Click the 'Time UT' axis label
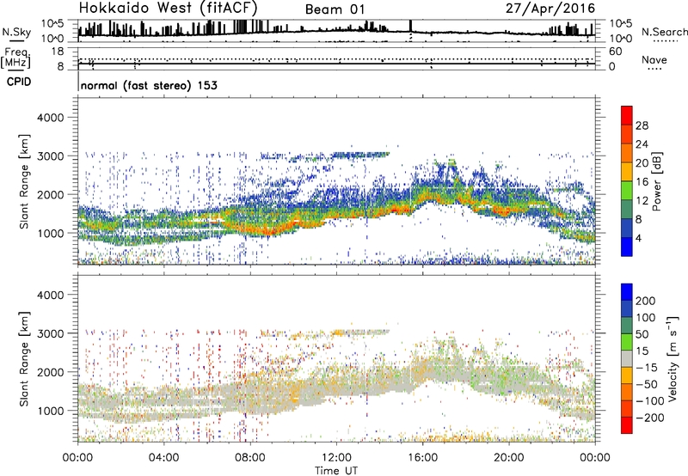Screen dimensions: 688x476 (x=336, y=471)
